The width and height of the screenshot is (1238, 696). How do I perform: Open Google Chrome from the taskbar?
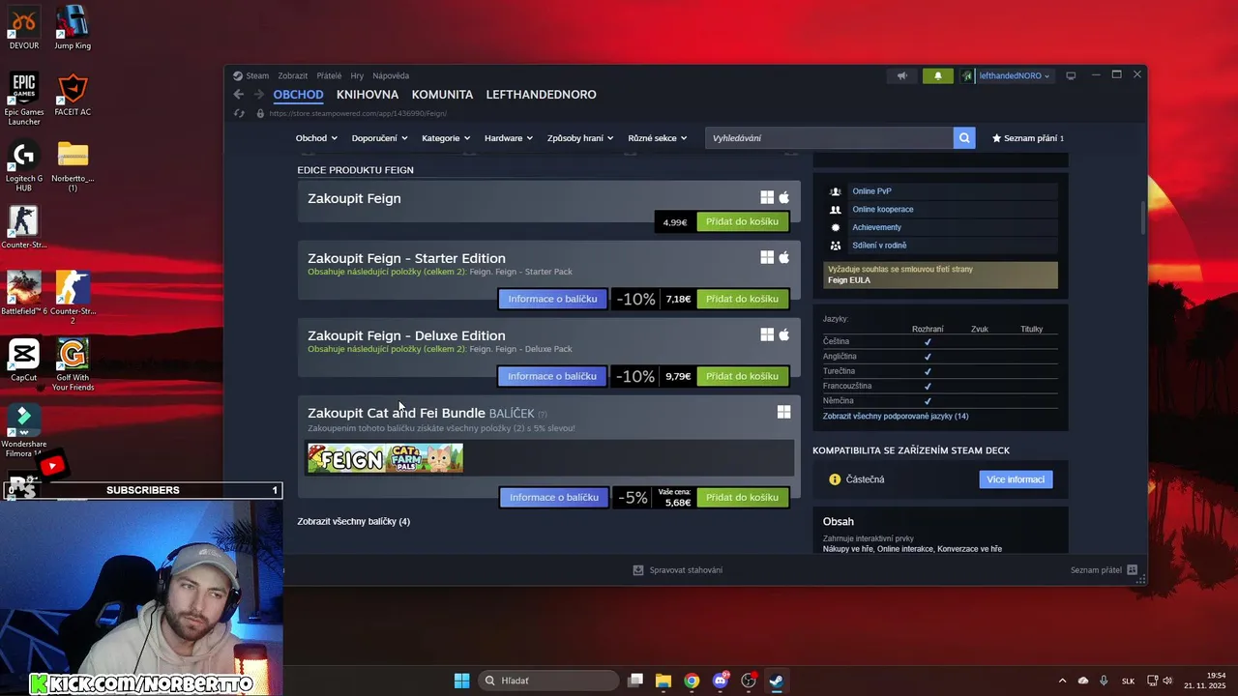pyautogui.click(x=692, y=681)
